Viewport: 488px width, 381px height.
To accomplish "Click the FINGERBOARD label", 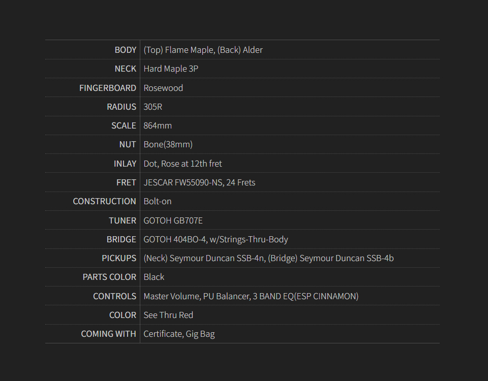I will pyautogui.click(x=108, y=88).
